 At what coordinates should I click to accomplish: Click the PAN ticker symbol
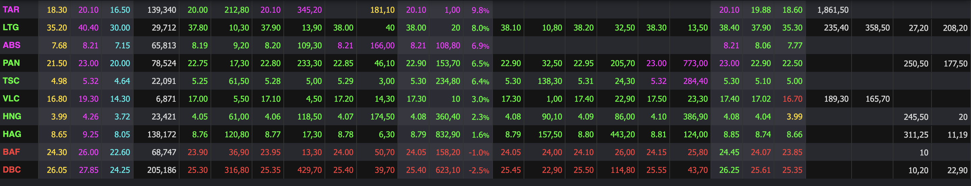click(11, 63)
